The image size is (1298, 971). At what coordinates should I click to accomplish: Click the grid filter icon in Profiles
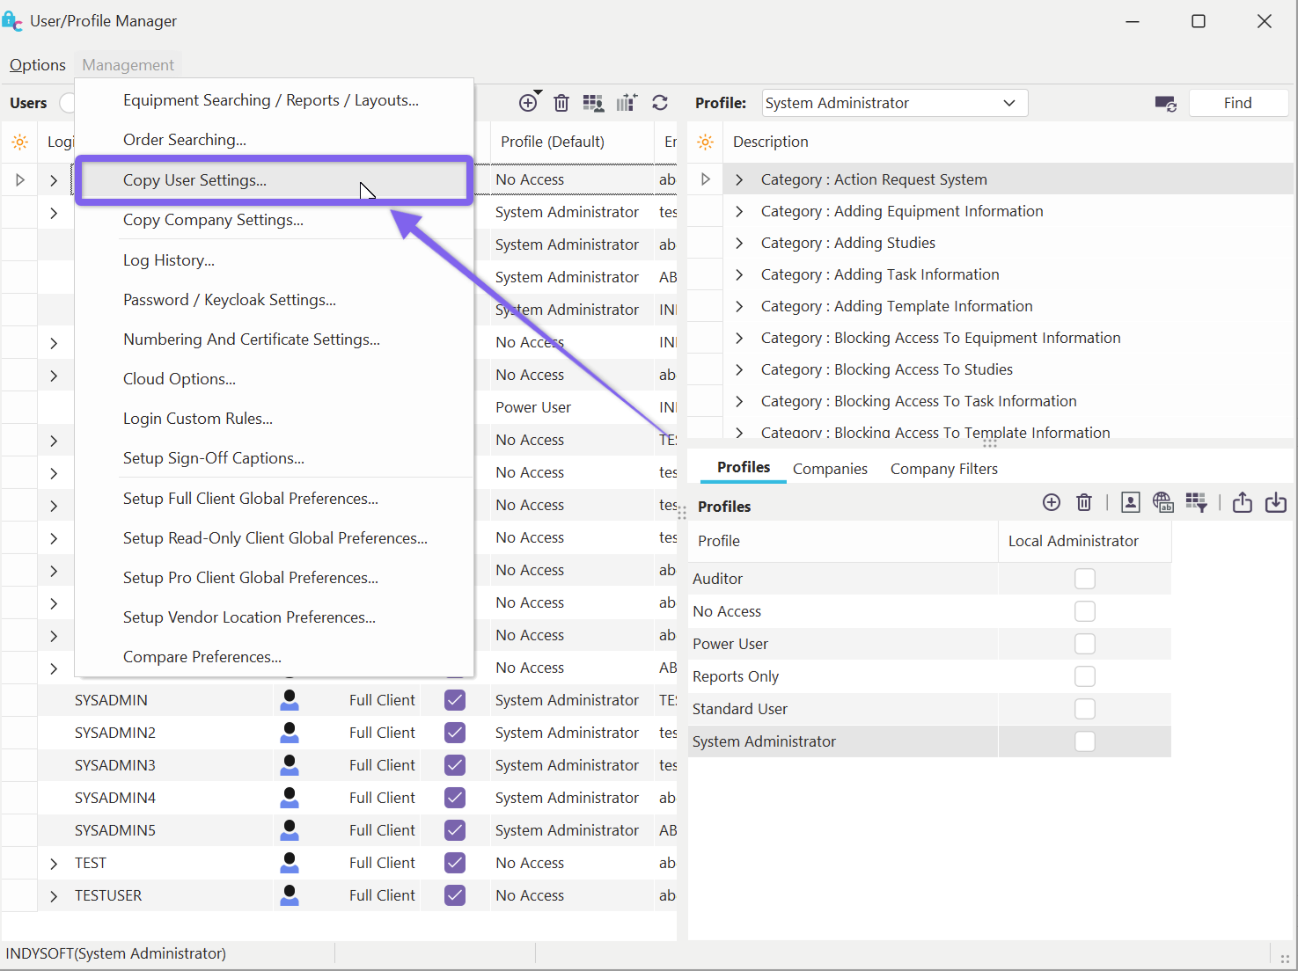pos(1196,502)
